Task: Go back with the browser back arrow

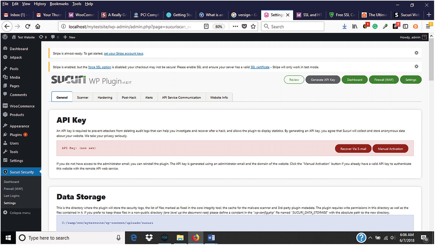Action: pos(7,26)
